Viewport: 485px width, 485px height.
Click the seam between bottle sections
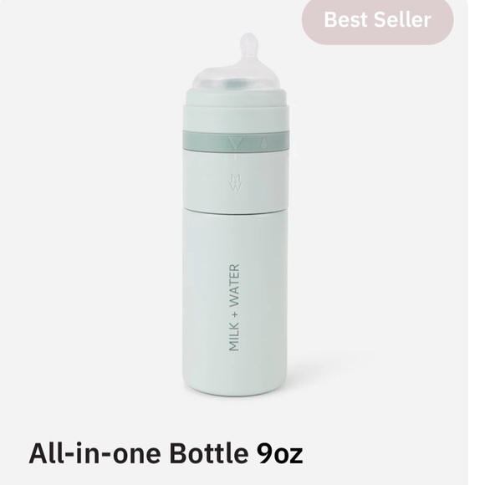(x=235, y=211)
